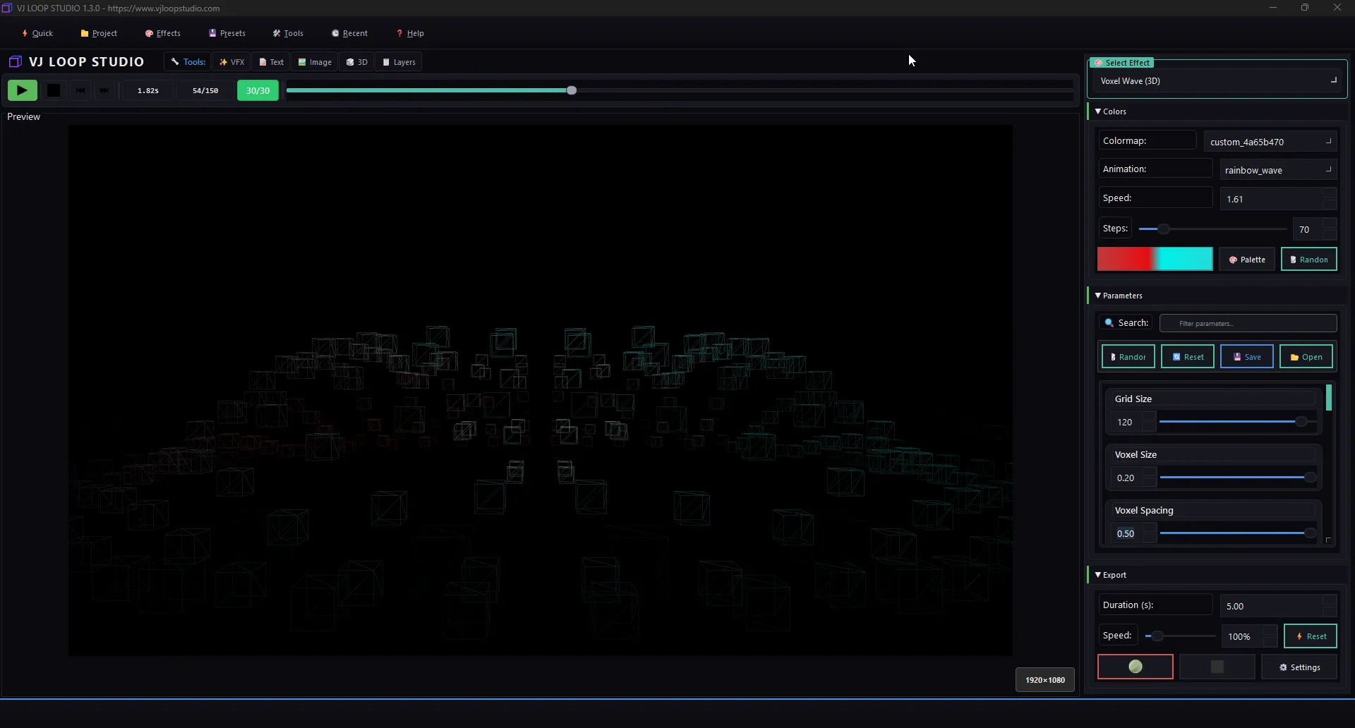Screen dimensions: 1355x728
Task: Select the 3D tool button
Action: 357,62
